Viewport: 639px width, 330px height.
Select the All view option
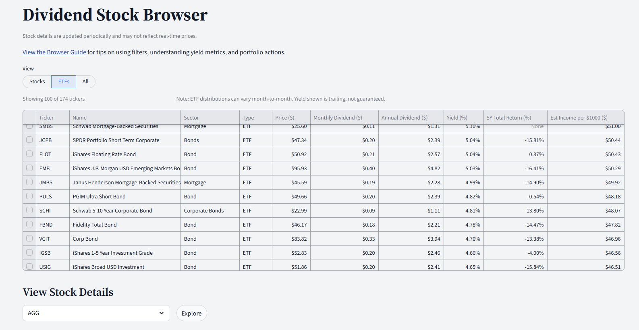85,82
